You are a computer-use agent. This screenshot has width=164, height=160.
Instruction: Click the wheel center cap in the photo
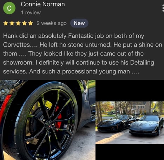(x=49, y=124)
